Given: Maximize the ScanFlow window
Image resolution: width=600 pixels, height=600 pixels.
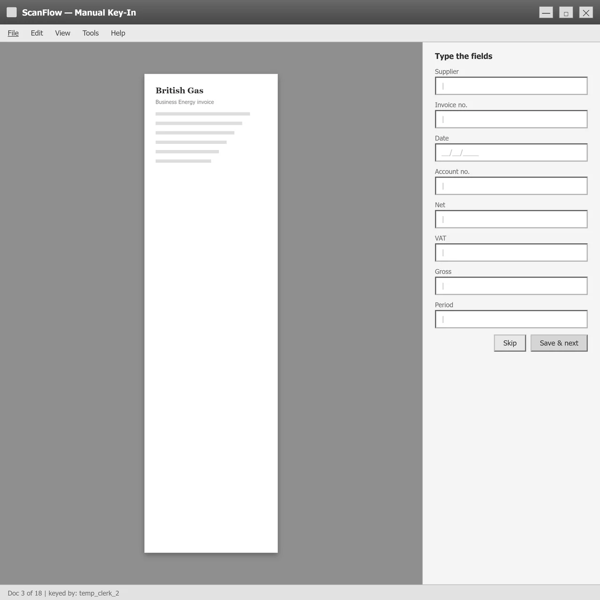Looking at the screenshot, I should (x=566, y=13).
